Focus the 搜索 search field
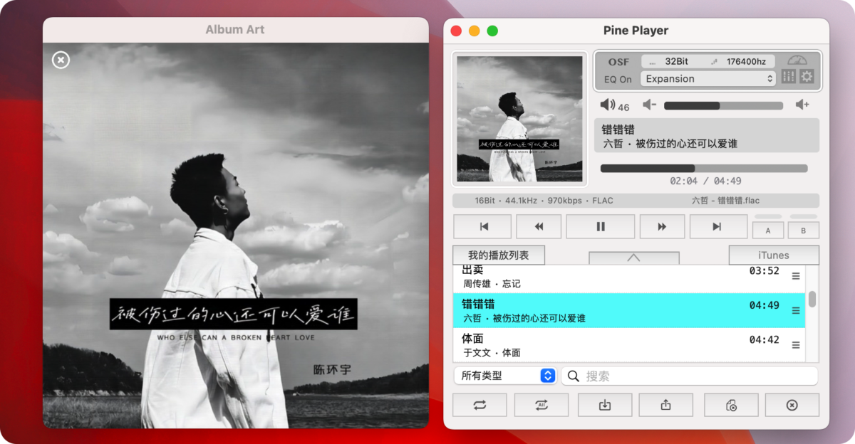Viewport: 855px width, 444px height. point(690,376)
